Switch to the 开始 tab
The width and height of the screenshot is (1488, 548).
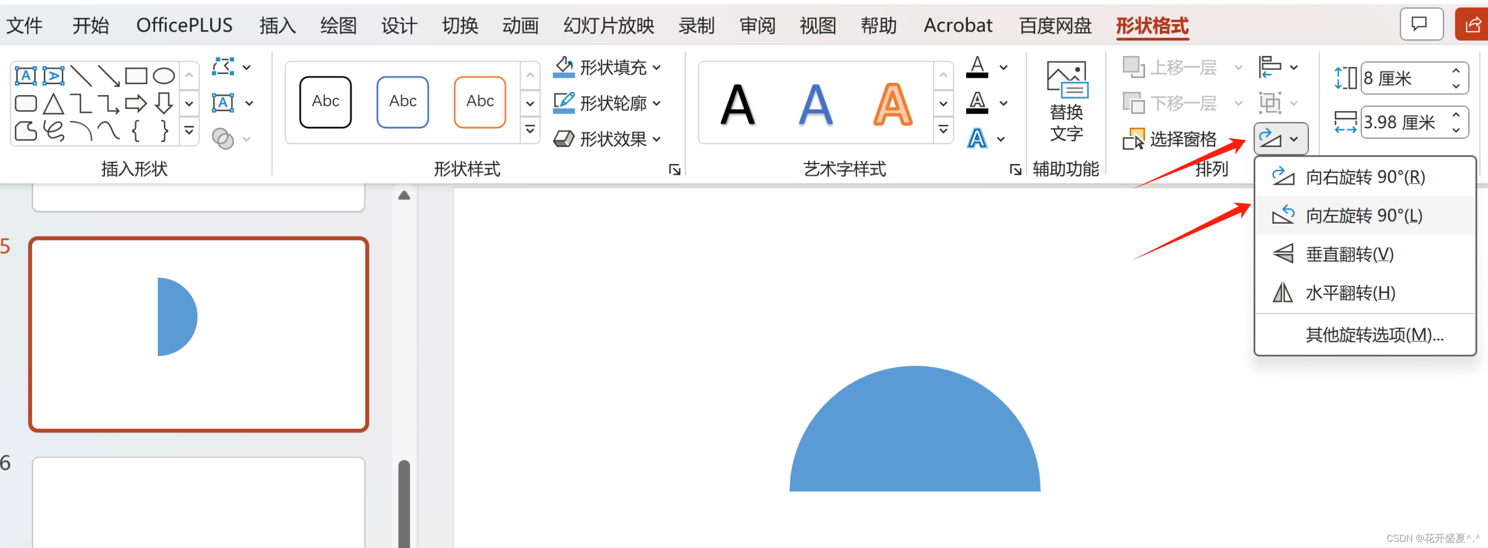pyautogui.click(x=91, y=25)
